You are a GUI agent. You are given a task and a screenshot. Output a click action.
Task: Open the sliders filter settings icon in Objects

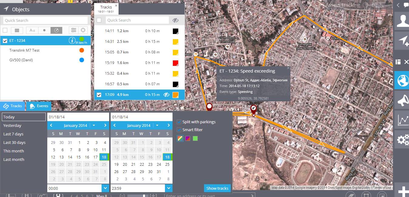[x=73, y=30]
